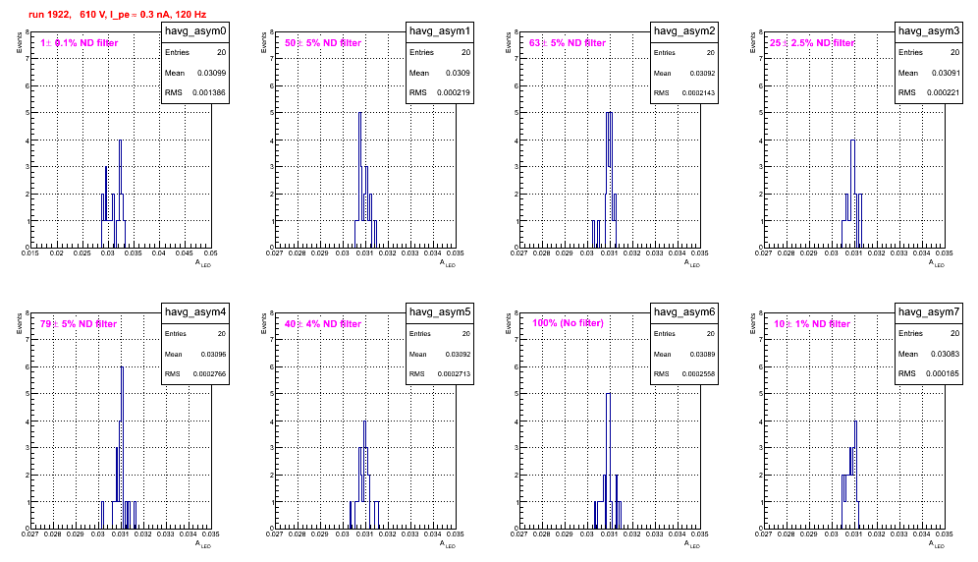978x562 pixels.
Task: Click RMS 0.000221 in havg_asym3 stats
Action: point(929,93)
